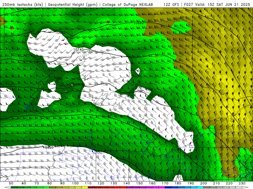Click the 230 label on the wind scale
The image size is (253, 189).
point(242,183)
